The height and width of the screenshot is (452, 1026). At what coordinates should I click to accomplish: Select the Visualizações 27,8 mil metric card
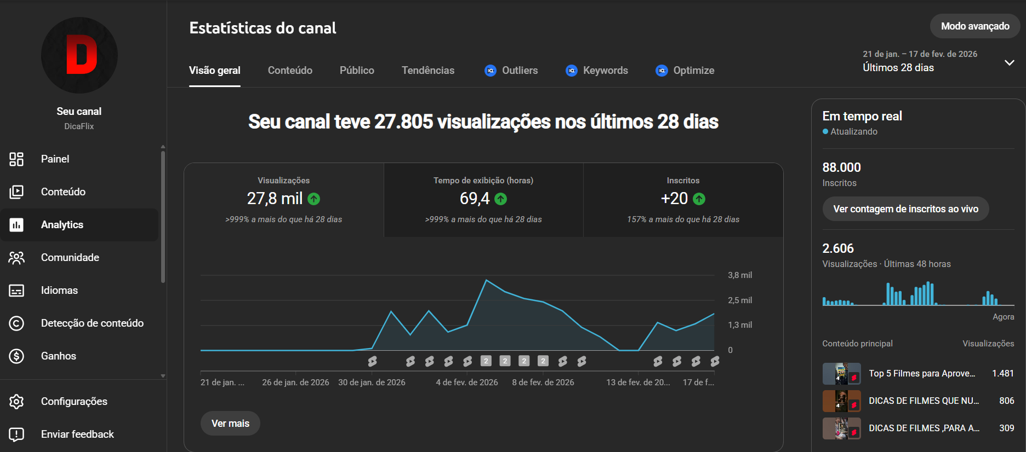pyautogui.click(x=284, y=200)
